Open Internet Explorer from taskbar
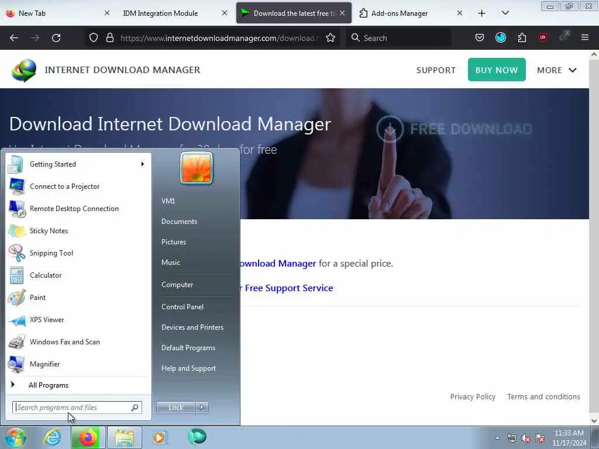The height and width of the screenshot is (449, 599). click(52, 437)
